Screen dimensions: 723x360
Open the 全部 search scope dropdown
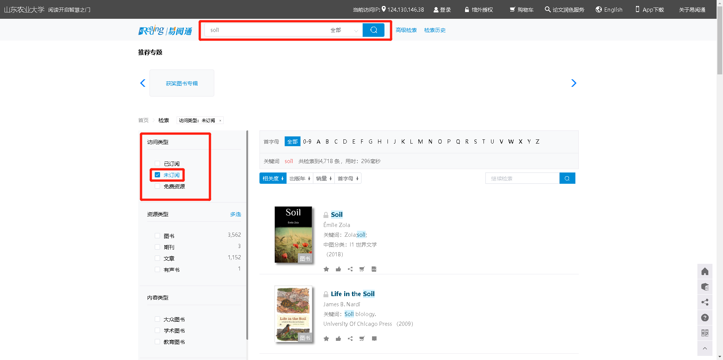344,30
